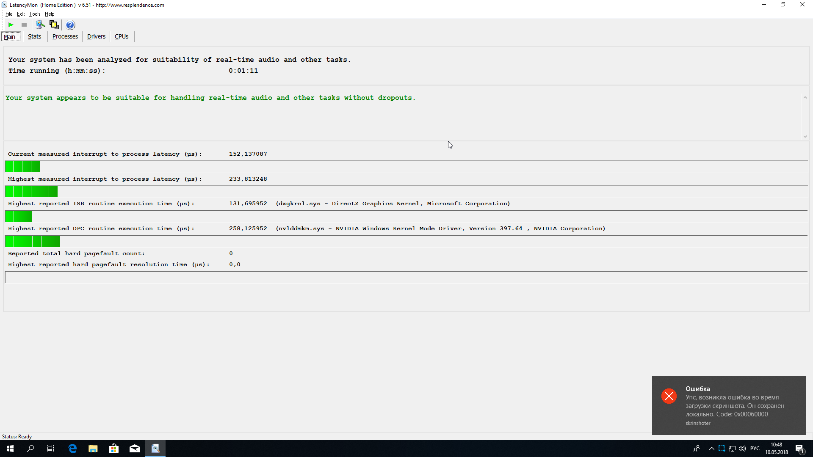Viewport: 813px width, 457px height.
Task: Open the Processes tab
Action: coord(65,36)
